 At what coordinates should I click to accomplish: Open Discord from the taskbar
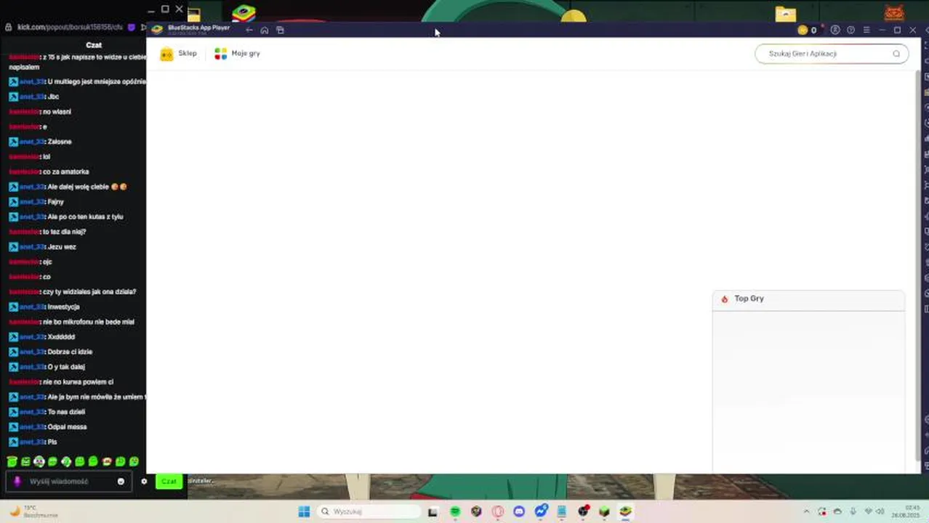pyautogui.click(x=519, y=511)
